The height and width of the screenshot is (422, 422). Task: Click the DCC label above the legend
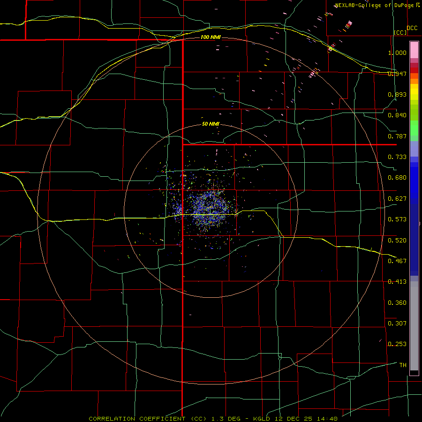pyautogui.click(x=412, y=28)
